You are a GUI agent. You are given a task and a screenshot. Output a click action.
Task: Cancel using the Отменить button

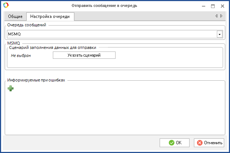(x=209, y=143)
